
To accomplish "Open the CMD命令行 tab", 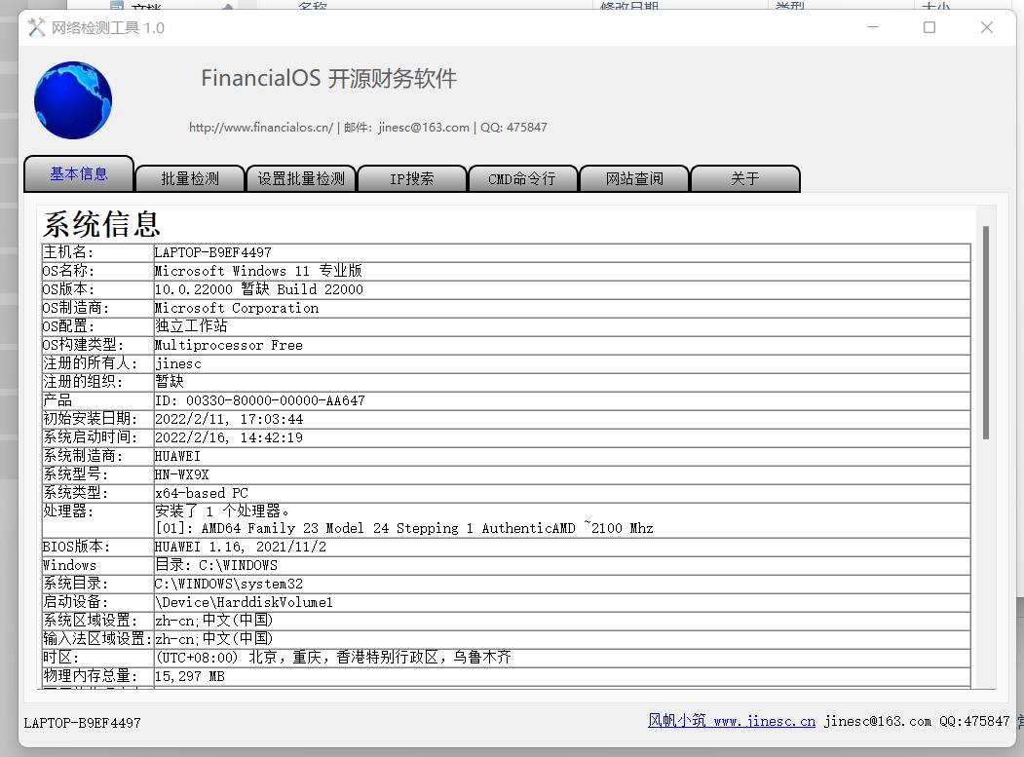I will tap(522, 178).
